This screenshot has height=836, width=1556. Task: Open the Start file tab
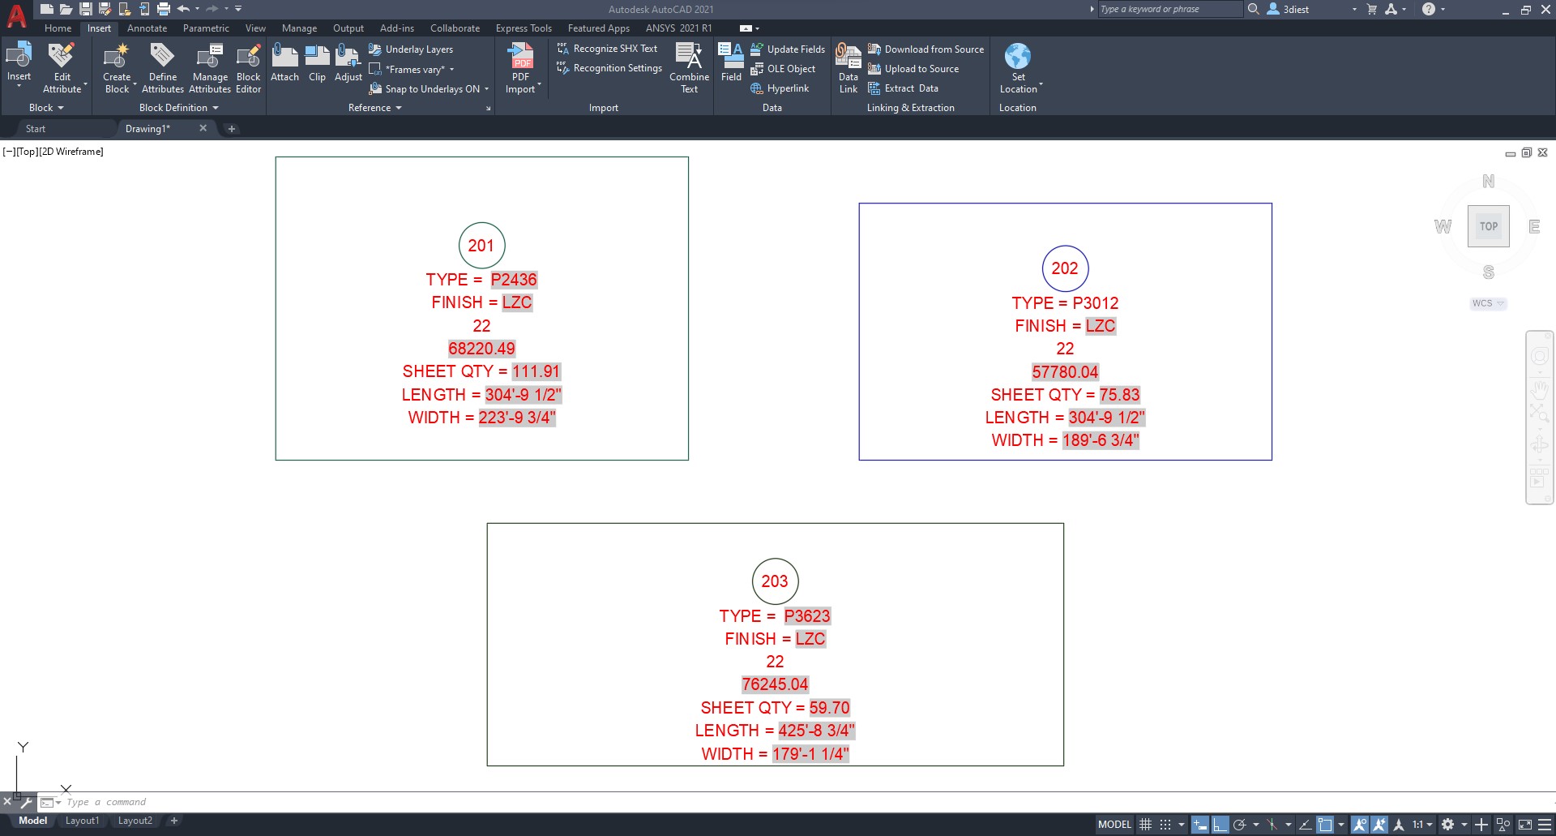point(36,129)
